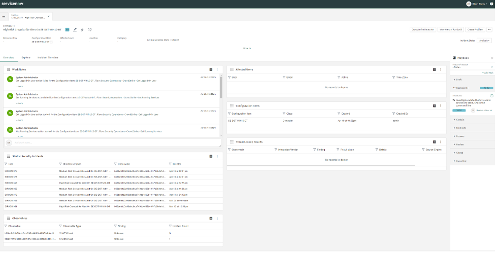This screenshot has width=496, height=253.
Task: Click SE-DST-WIN10-DT in Configuration Items table
Action: tap(238, 121)
